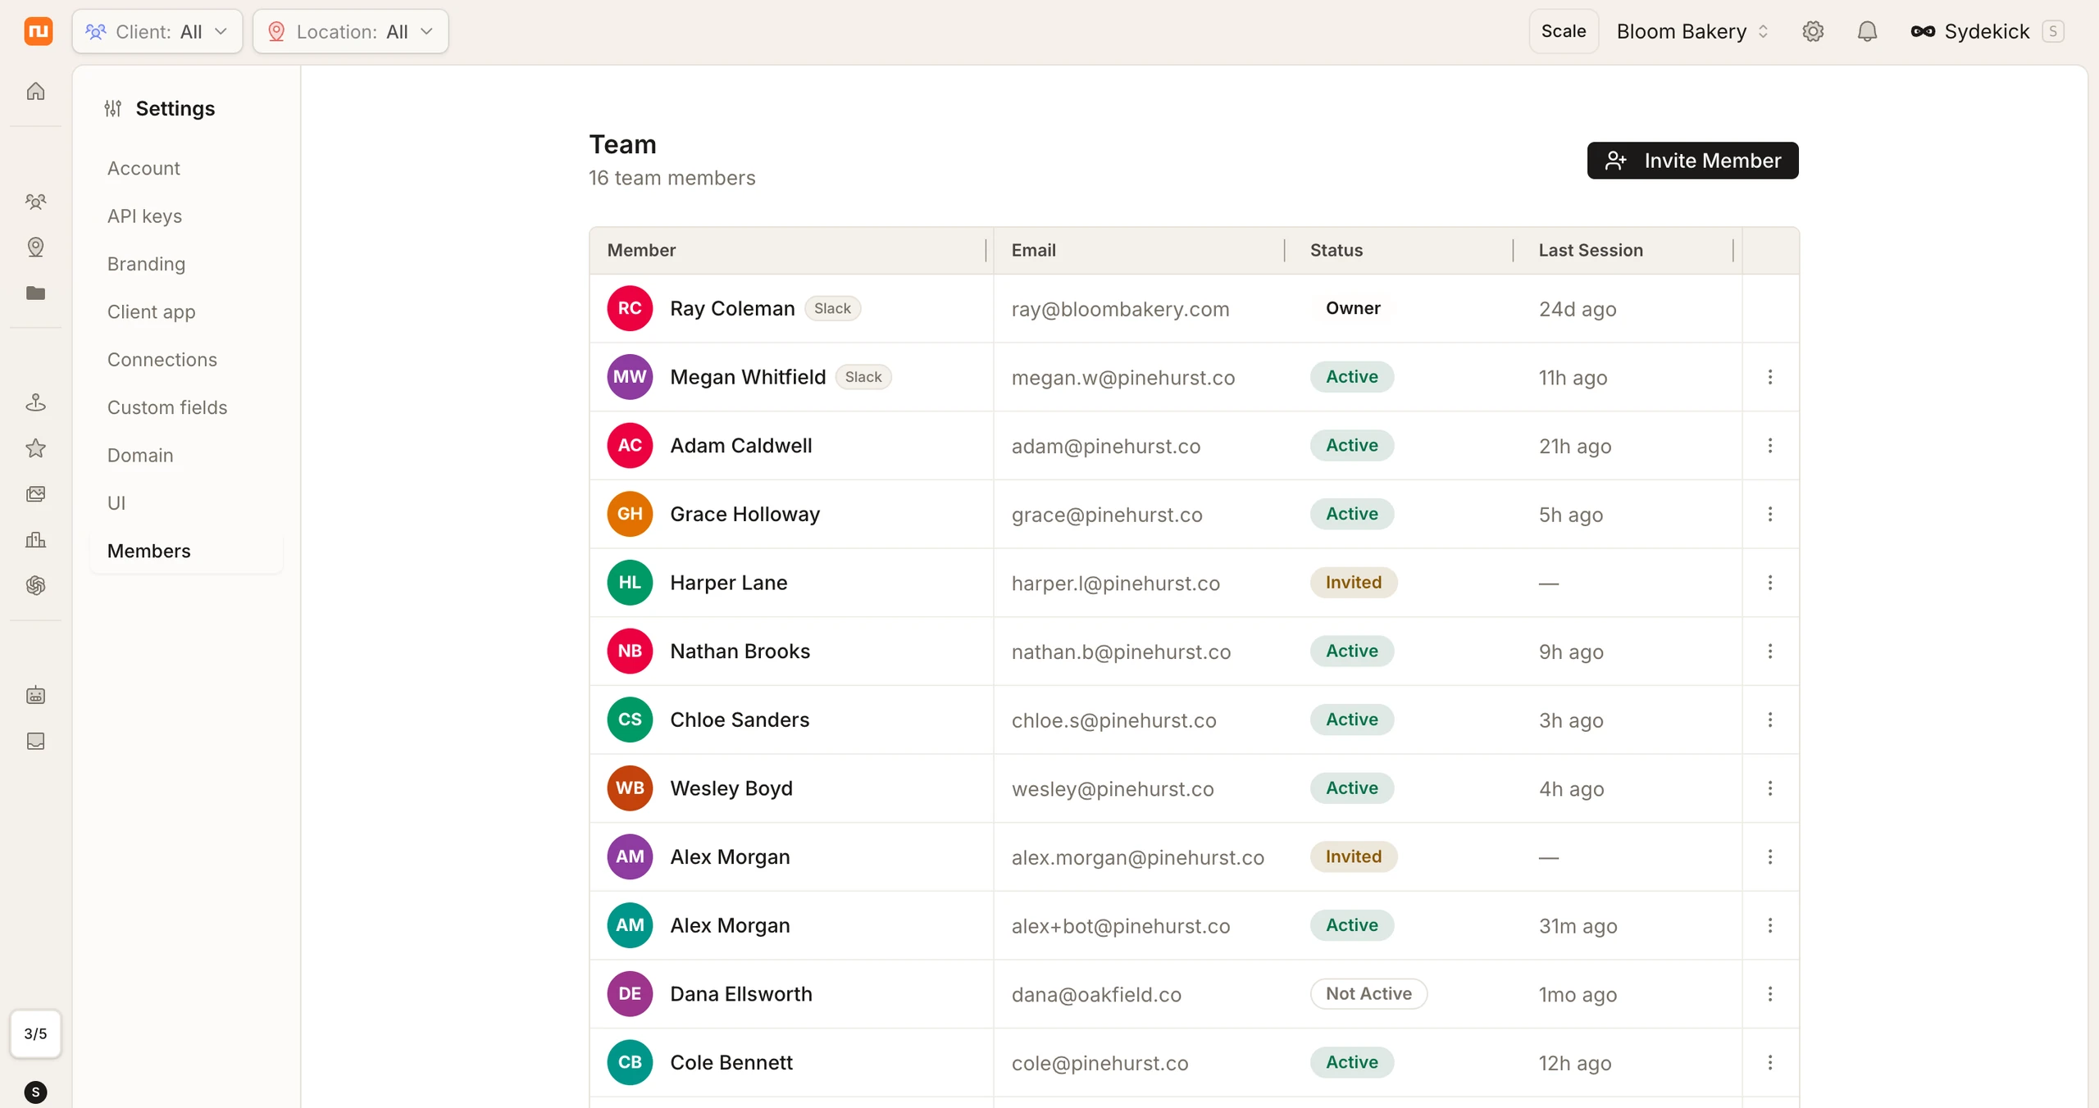Open the settings gear icon in top bar

click(1813, 31)
